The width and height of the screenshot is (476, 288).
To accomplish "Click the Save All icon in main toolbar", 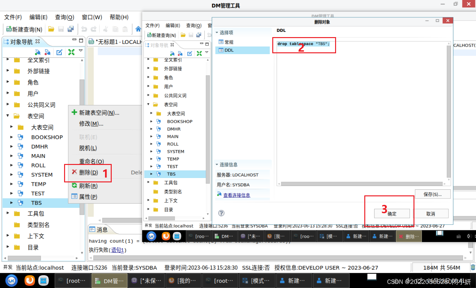I will 71,29.
